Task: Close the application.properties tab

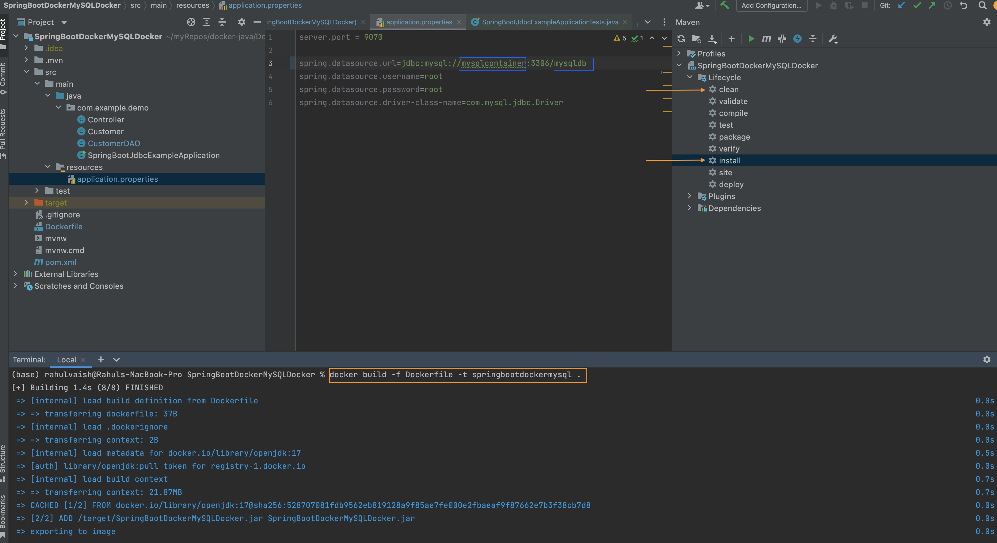Action: [x=459, y=22]
